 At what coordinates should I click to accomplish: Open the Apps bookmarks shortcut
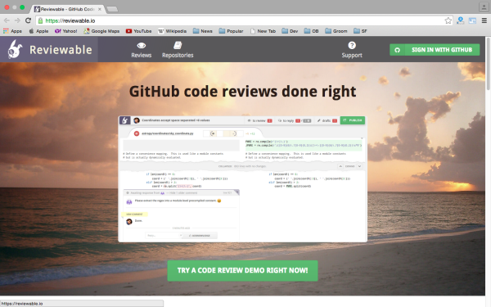point(12,31)
